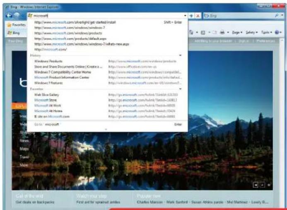287x210 pixels.
Task: Choose Web Slice Gallery favorite
Action: (x=108, y=95)
